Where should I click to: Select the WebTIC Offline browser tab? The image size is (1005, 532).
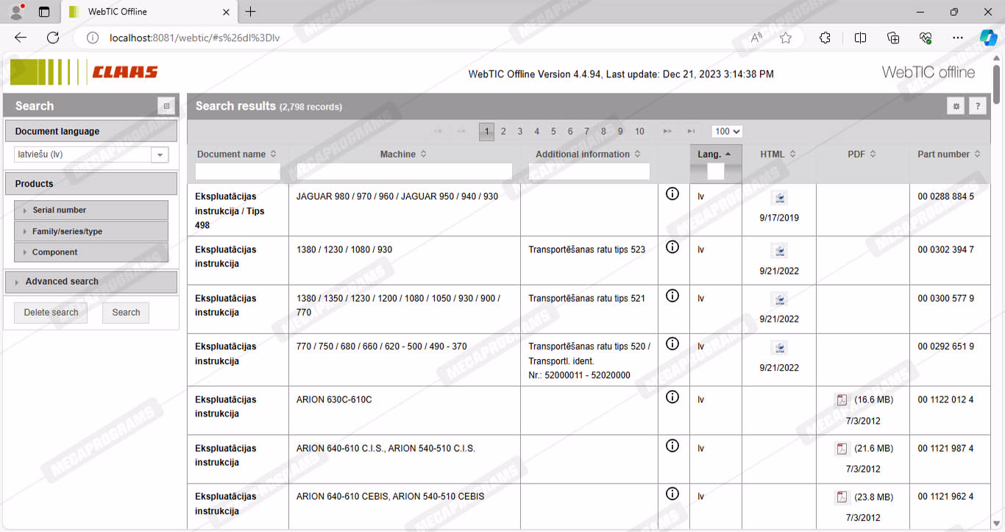(147, 12)
